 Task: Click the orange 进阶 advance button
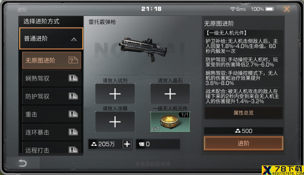tap(243, 143)
